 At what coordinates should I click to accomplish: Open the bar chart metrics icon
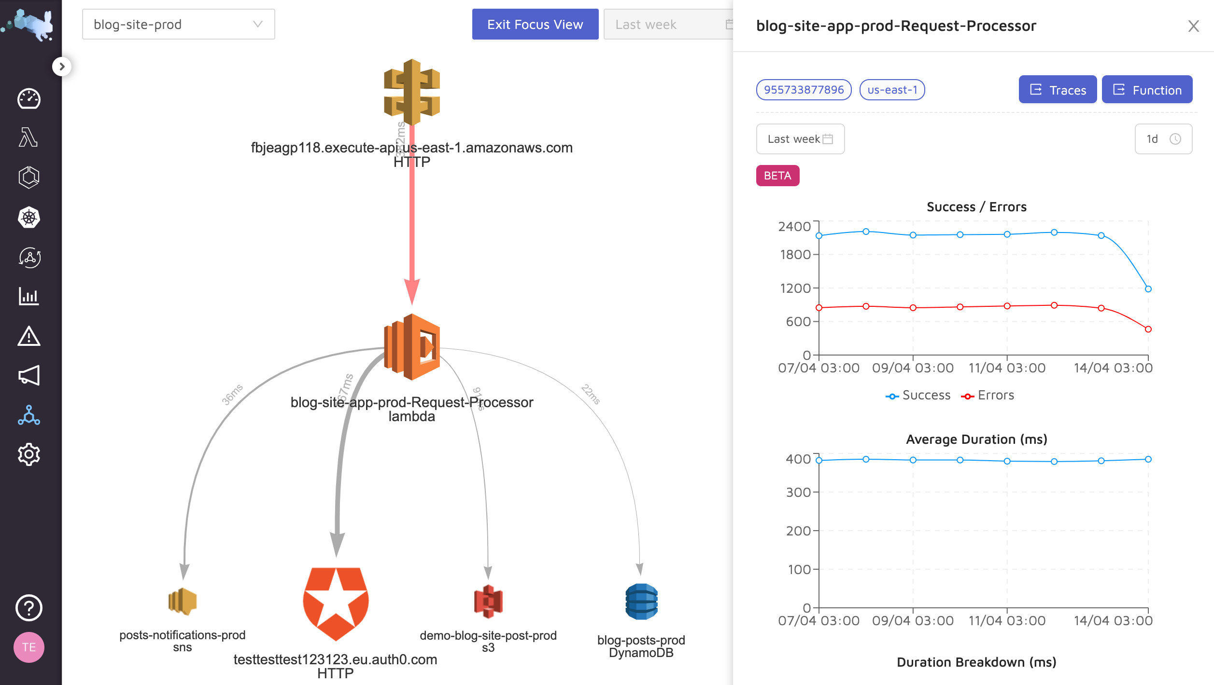tap(28, 296)
